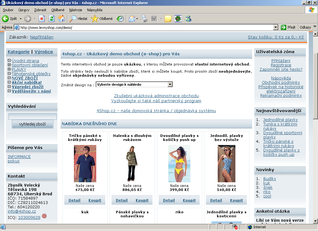This screenshot has width=318, height=231.
Task: Switch to the Kategorie listing
Action: 18,52
